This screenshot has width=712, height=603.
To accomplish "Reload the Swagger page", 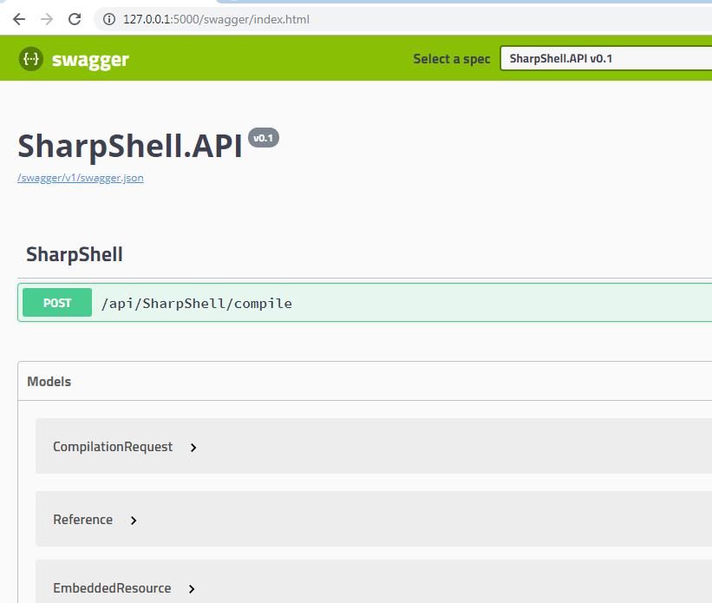I will click(75, 19).
